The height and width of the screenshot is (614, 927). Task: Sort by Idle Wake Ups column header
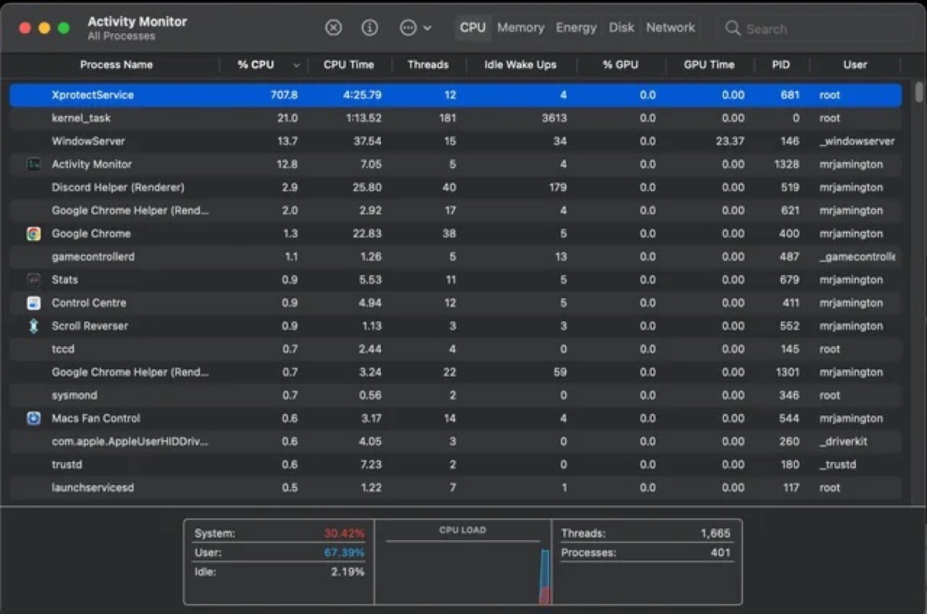(x=520, y=65)
